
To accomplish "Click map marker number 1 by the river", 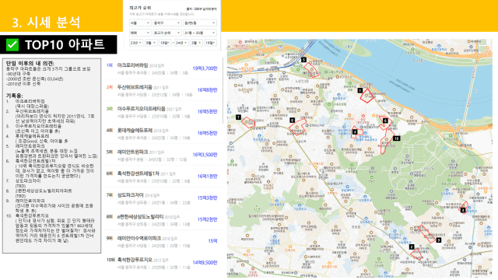I will tap(359, 90).
